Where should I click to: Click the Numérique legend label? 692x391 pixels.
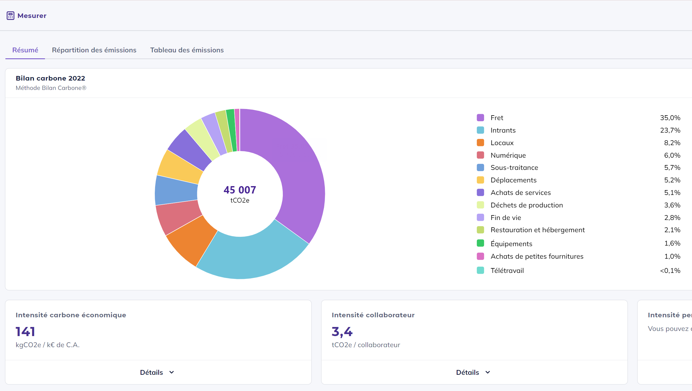508,155
